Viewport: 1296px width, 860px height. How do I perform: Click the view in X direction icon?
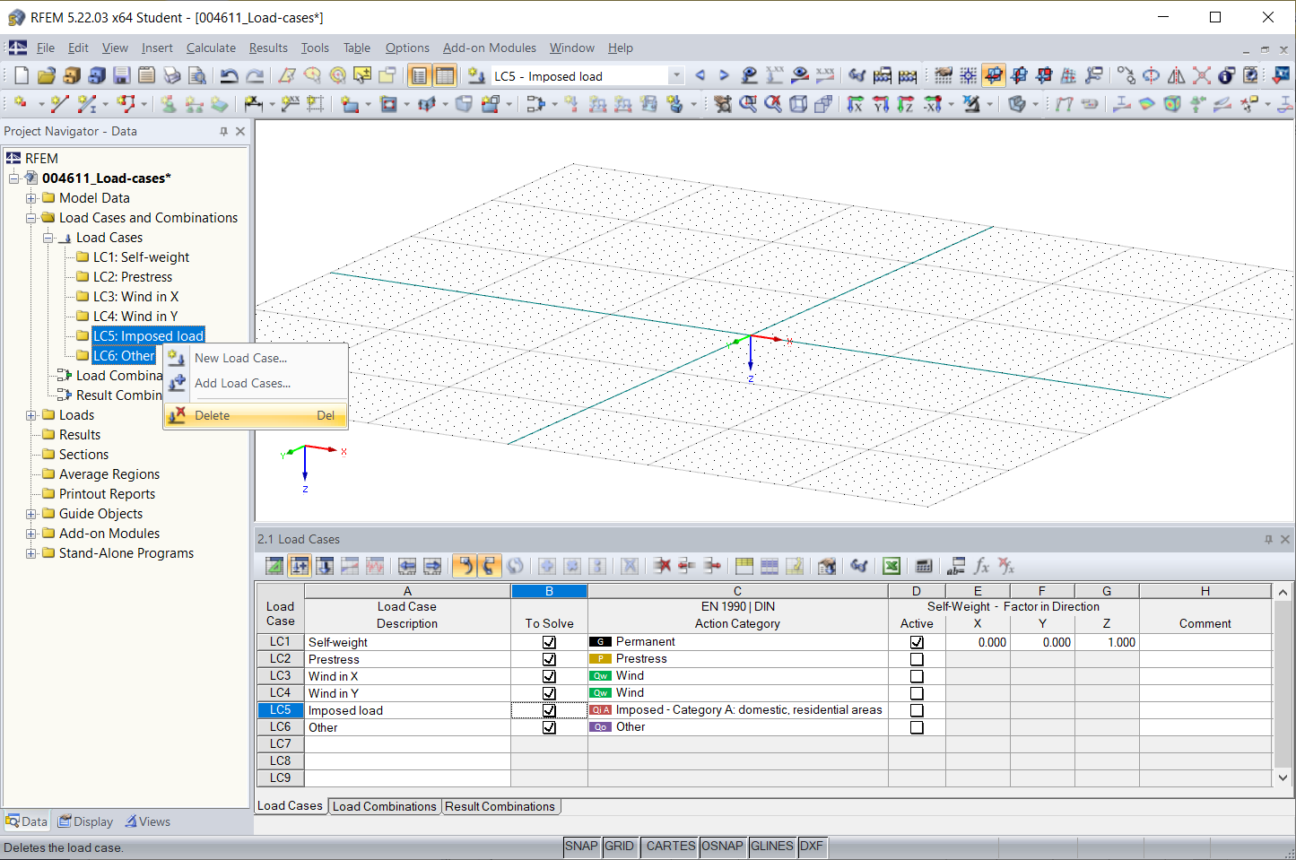click(x=856, y=105)
